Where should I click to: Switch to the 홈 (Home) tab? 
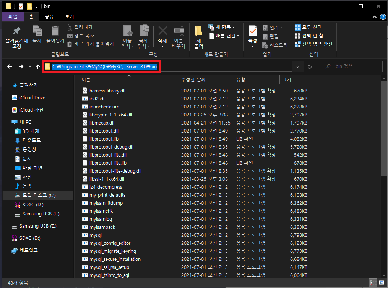click(x=31, y=16)
